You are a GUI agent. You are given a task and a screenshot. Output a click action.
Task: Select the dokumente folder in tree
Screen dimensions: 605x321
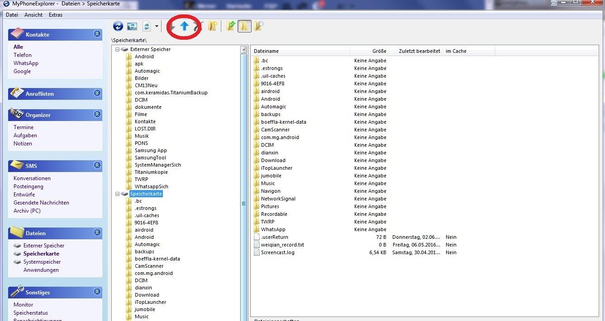point(148,107)
